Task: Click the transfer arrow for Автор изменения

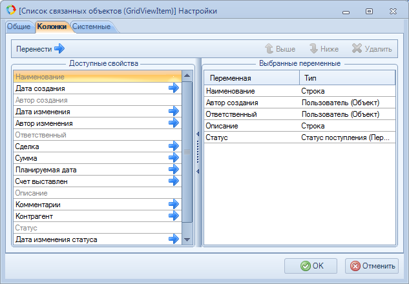Action: pos(173,123)
